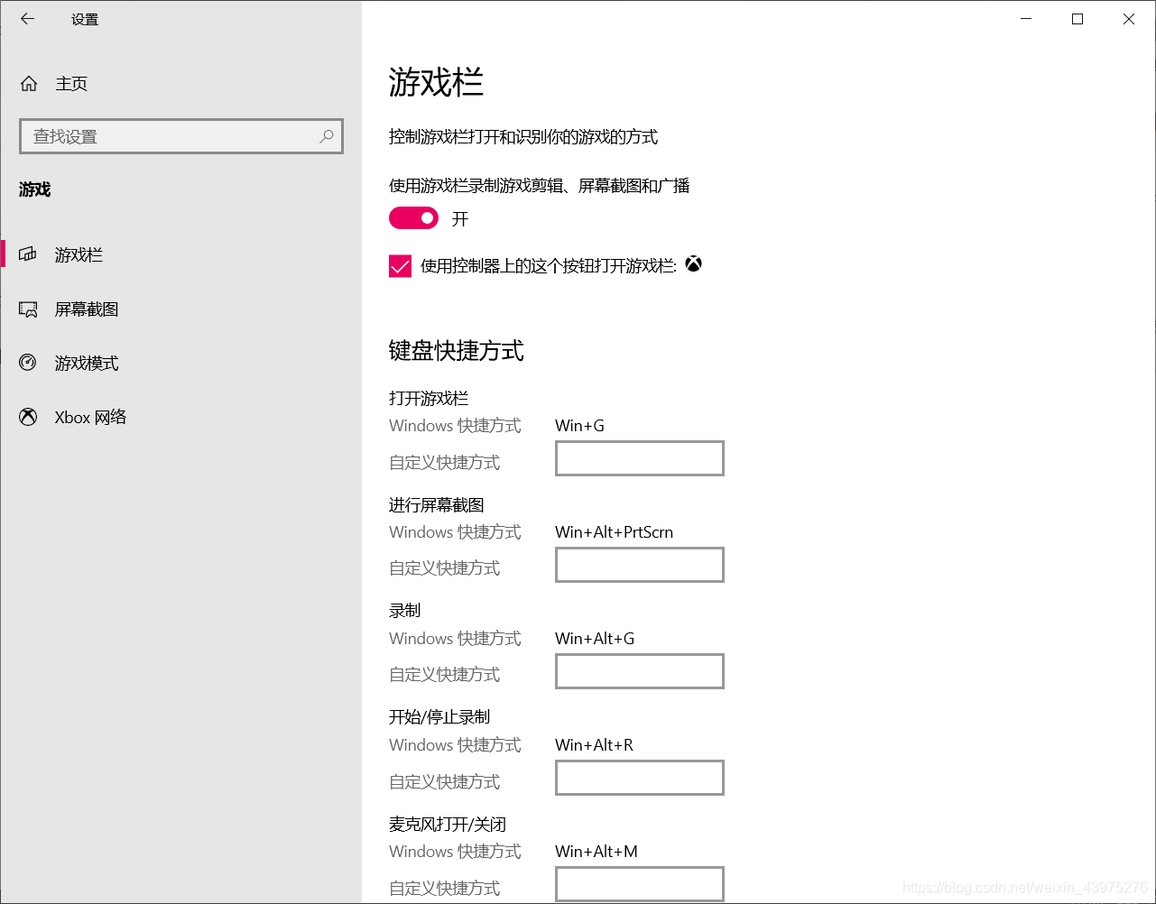The height and width of the screenshot is (904, 1156).
Task: Click custom shortcut field for 进行屏幕截图
Action: 640,565
